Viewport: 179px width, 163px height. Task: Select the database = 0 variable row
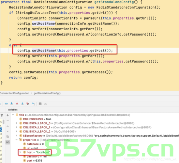click(34, 144)
